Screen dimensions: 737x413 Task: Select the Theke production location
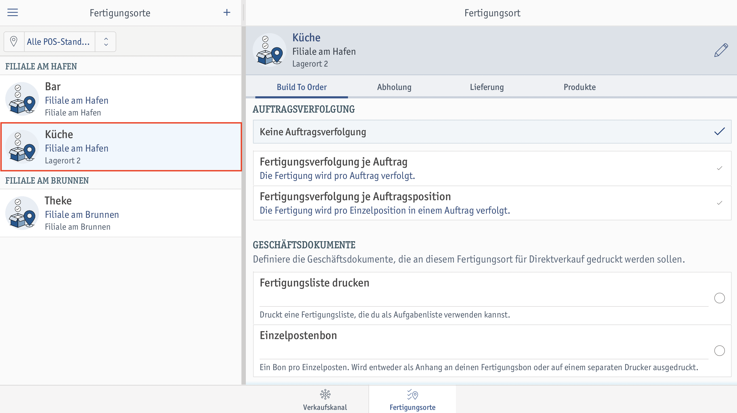coord(121,213)
